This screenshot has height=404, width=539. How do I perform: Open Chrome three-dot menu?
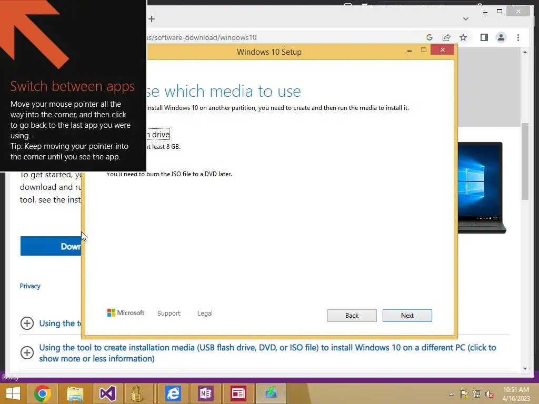coord(518,37)
